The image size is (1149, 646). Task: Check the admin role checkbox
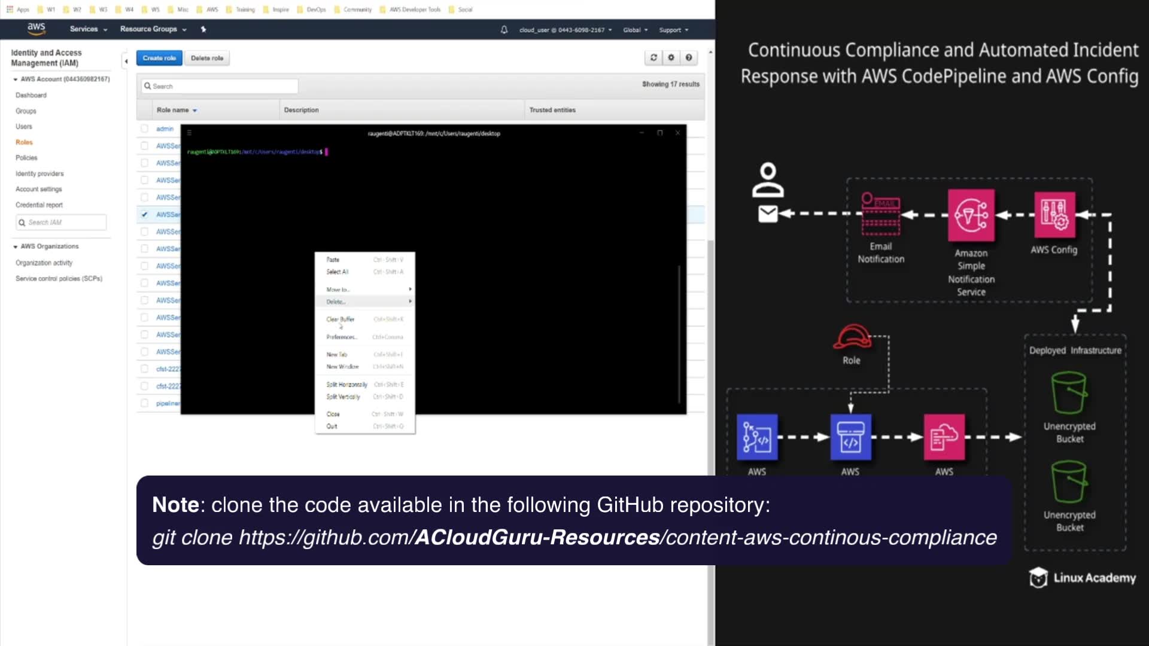pos(144,129)
